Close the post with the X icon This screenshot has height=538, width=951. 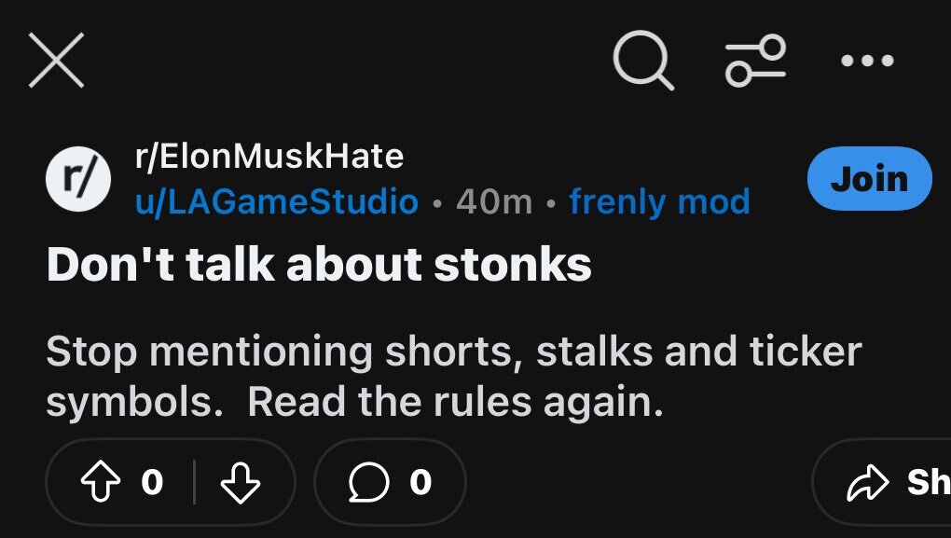[x=56, y=61]
